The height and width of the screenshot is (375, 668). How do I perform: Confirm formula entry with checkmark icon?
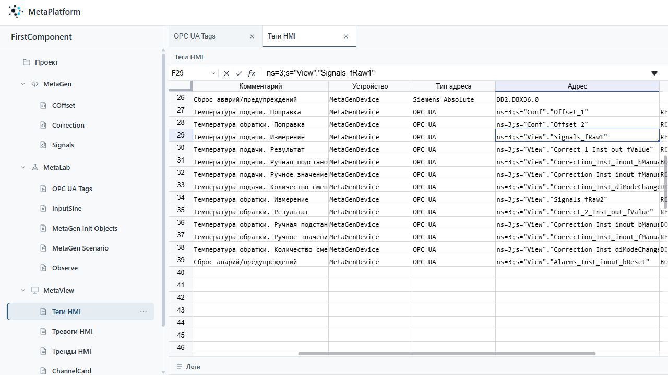[x=239, y=73]
